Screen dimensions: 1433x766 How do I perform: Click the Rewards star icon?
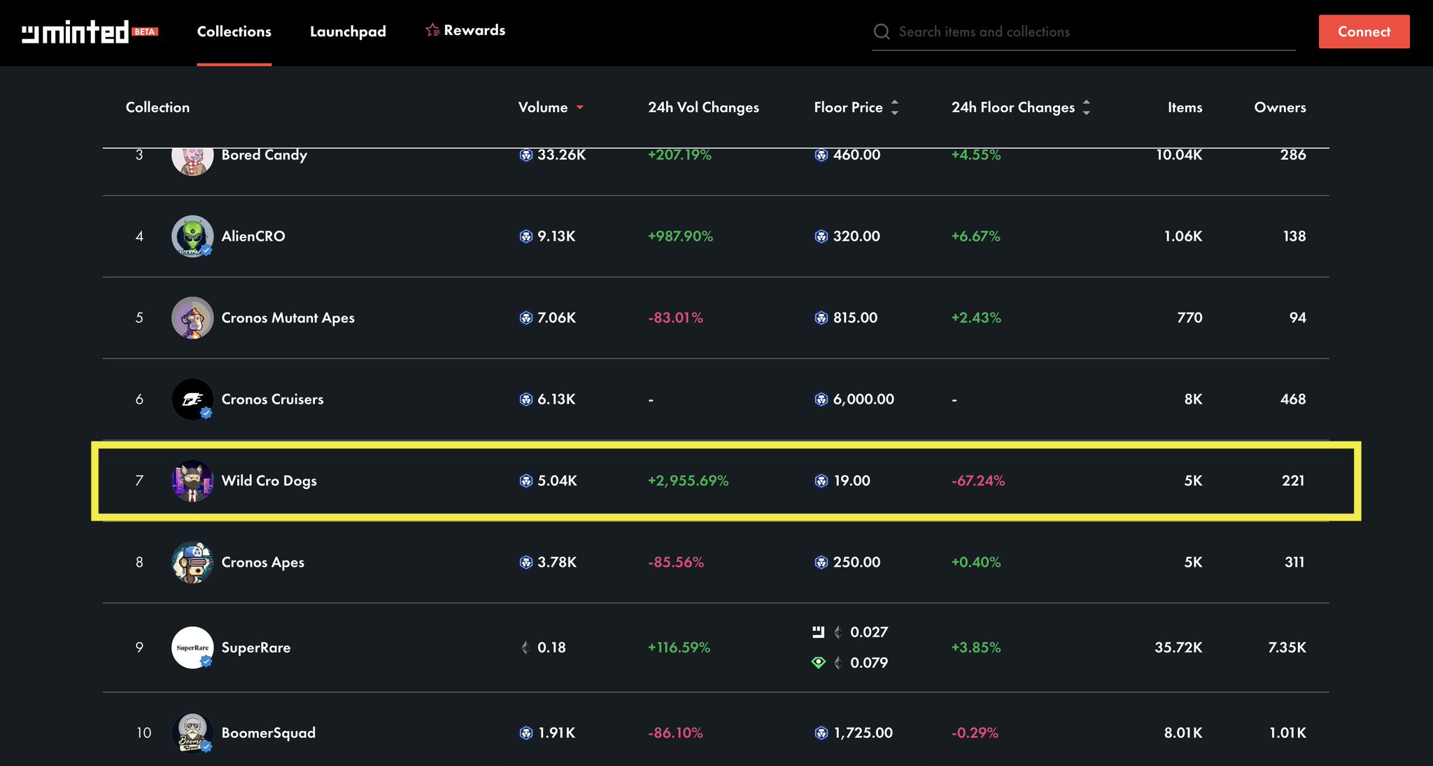(432, 30)
